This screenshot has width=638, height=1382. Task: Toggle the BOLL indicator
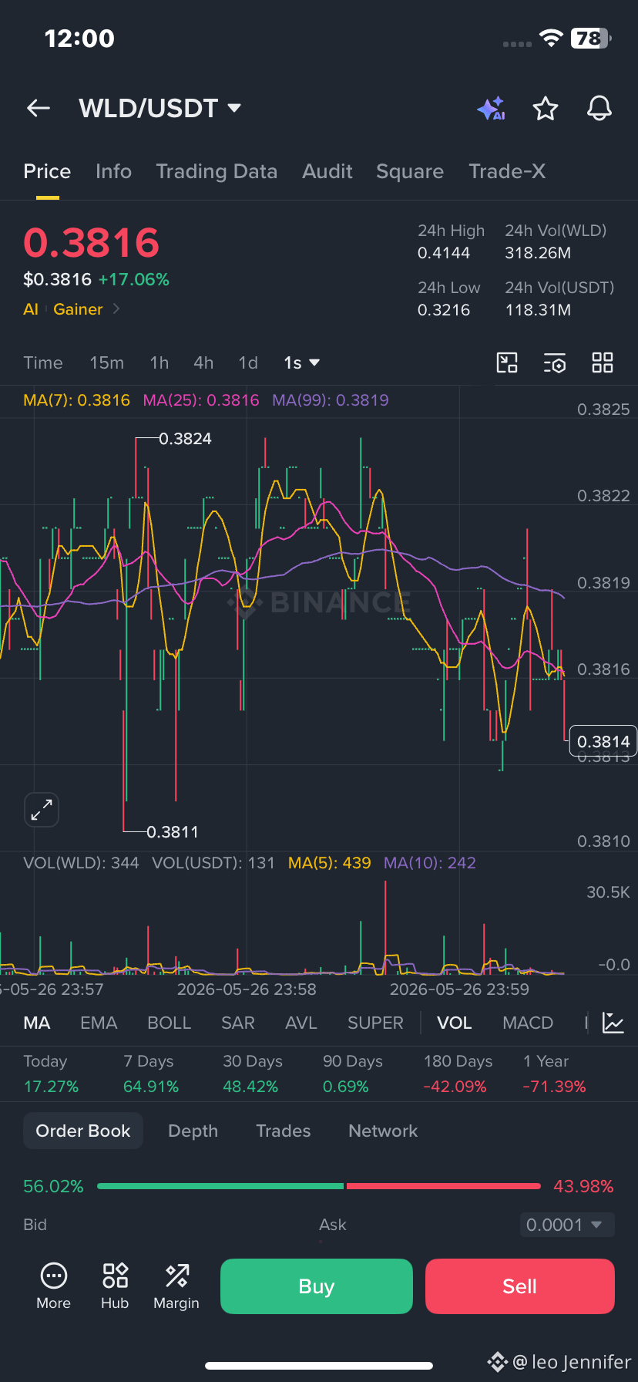click(x=169, y=1023)
